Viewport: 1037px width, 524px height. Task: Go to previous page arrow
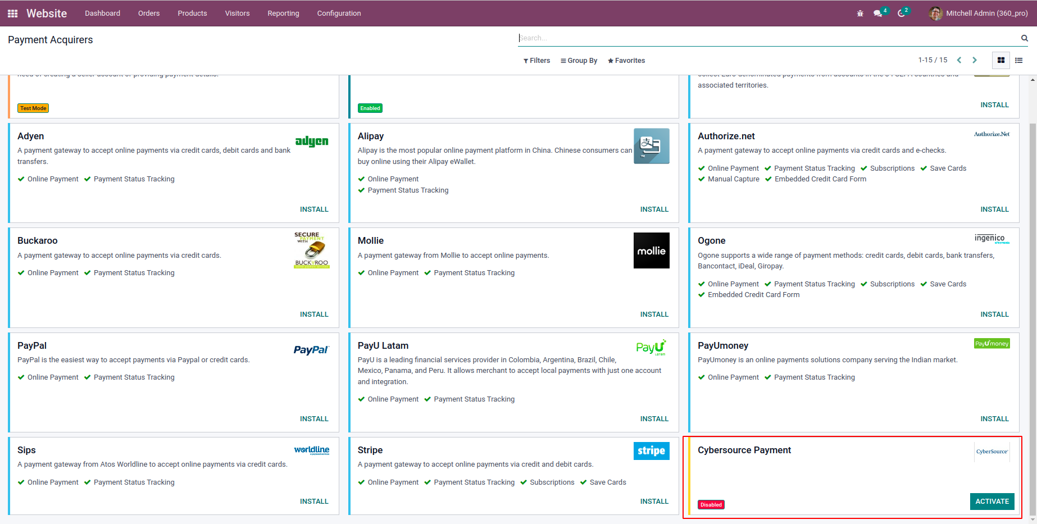pyautogui.click(x=959, y=60)
